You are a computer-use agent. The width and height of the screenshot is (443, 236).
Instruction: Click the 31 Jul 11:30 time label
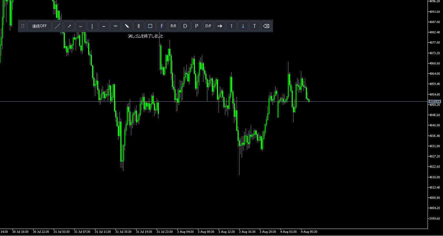[x=103, y=232]
